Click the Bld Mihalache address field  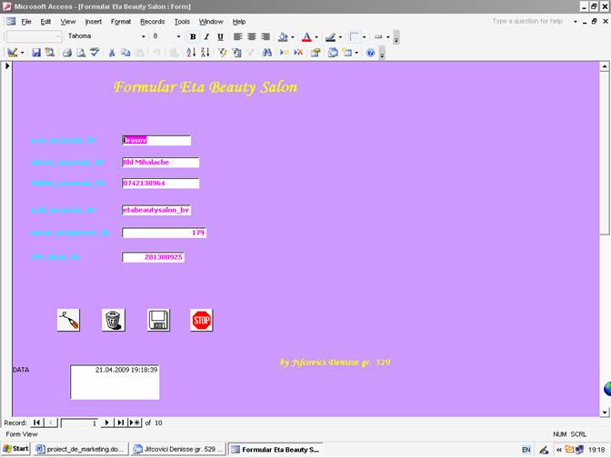click(161, 163)
